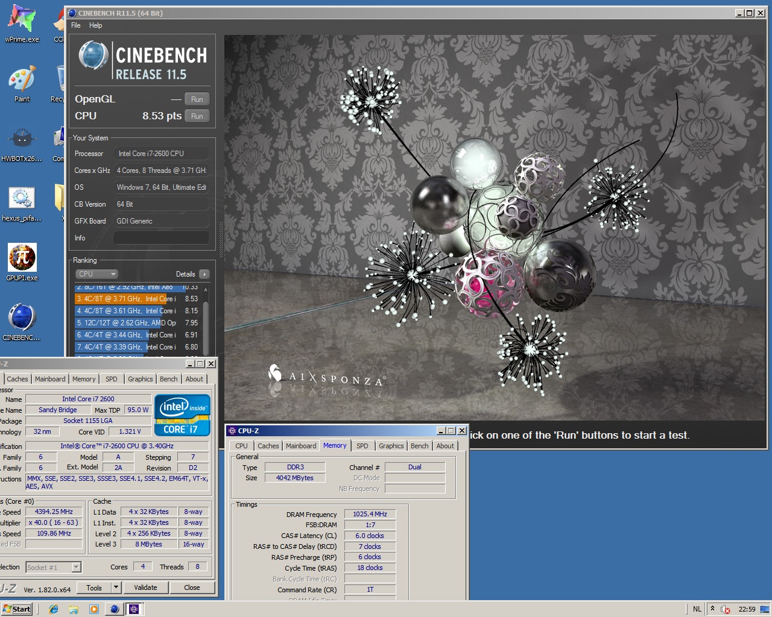Select the ranking row '12C/12T @ 2.62 GHz, AMD Op'
772x617 pixels.
pyautogui.click(x=138, y=323)
